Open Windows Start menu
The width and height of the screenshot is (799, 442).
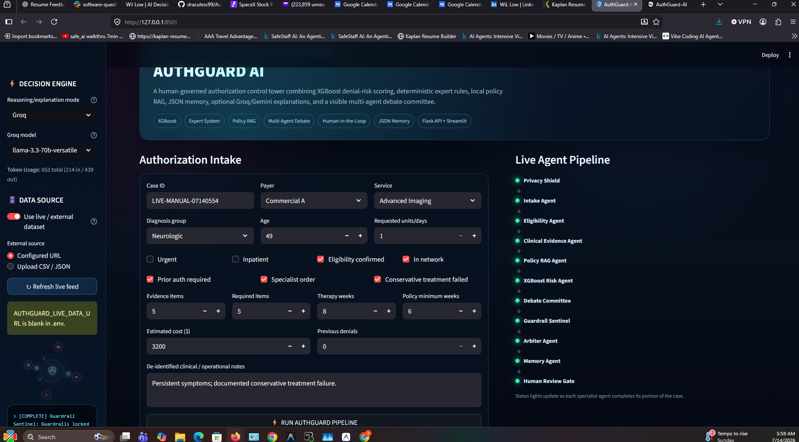click(x=10, y=437)
